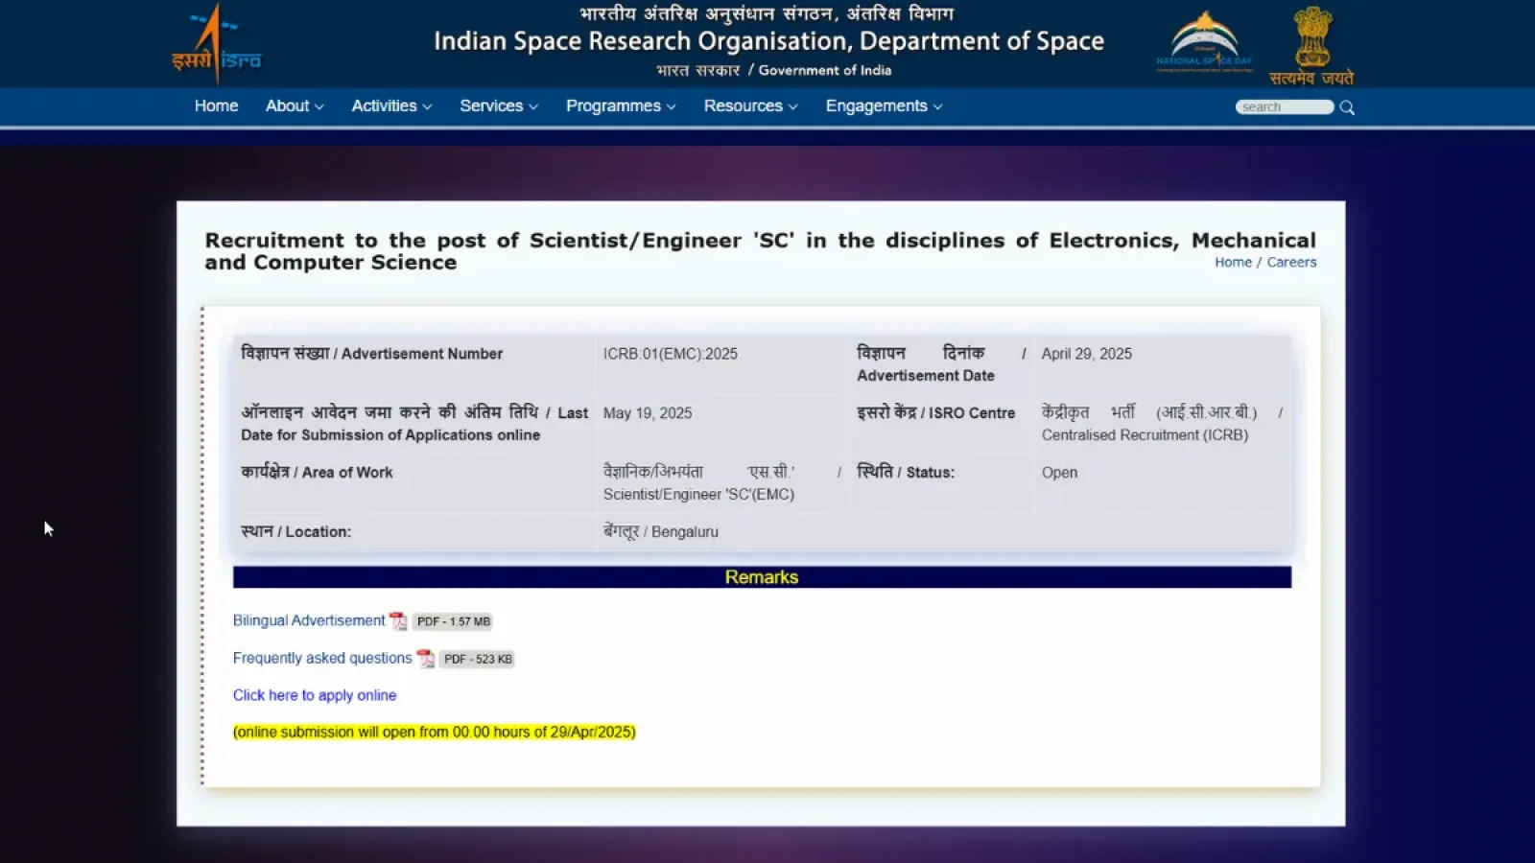1535x863 pixels.
Task: Click the April 29, 2025 date value
Action: point(1087,354)
